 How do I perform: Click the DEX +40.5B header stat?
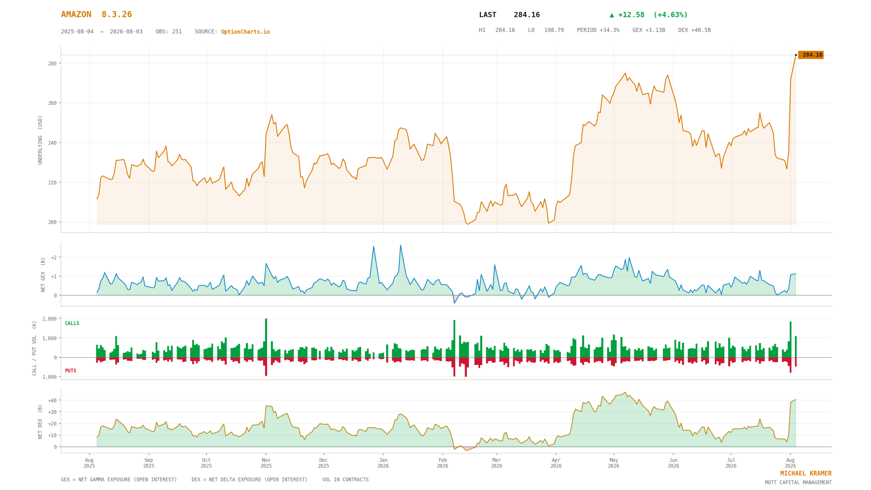694,30
